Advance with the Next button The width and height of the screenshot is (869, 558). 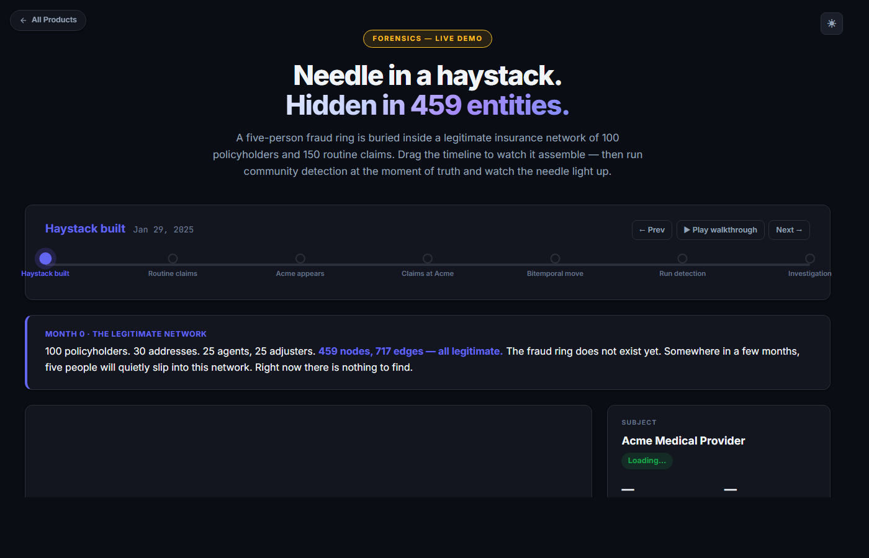[788, 230]
